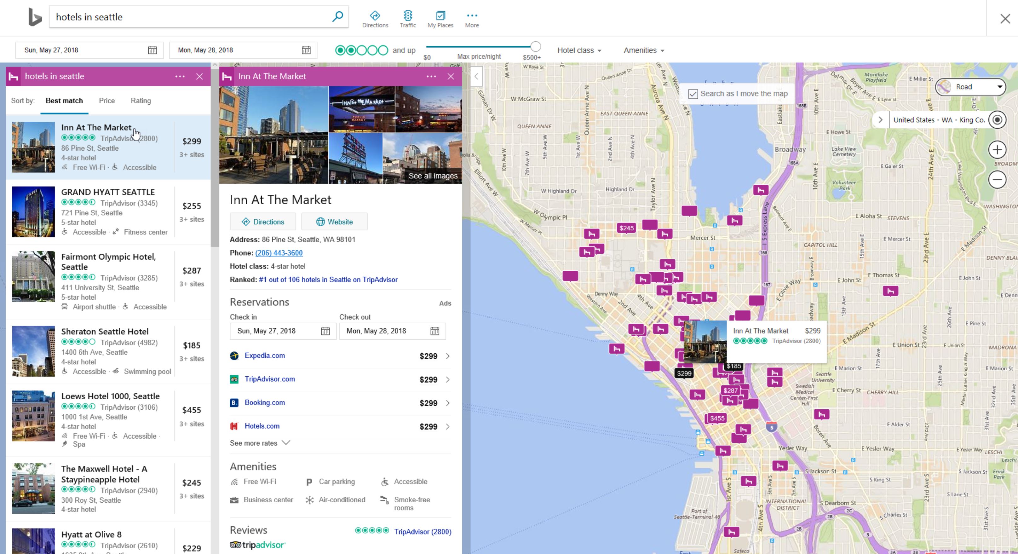Open My Places

440,19
